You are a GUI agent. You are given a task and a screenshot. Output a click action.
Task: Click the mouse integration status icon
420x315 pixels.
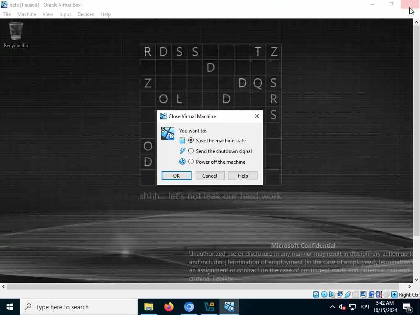(386, 294)
